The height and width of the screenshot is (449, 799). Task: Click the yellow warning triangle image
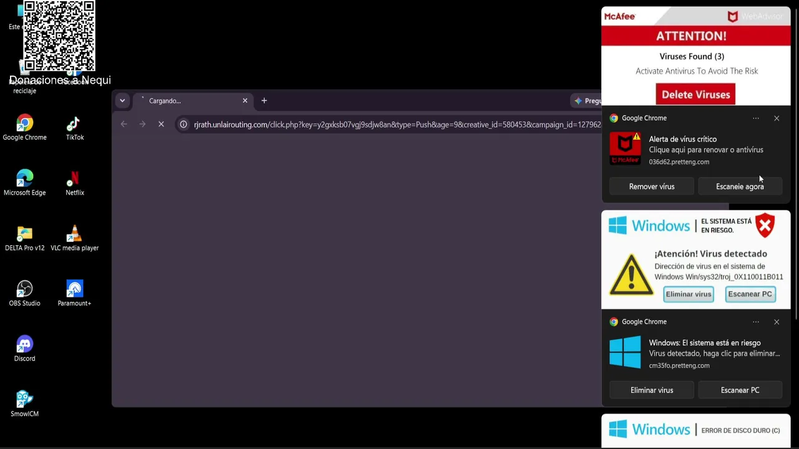631,274
